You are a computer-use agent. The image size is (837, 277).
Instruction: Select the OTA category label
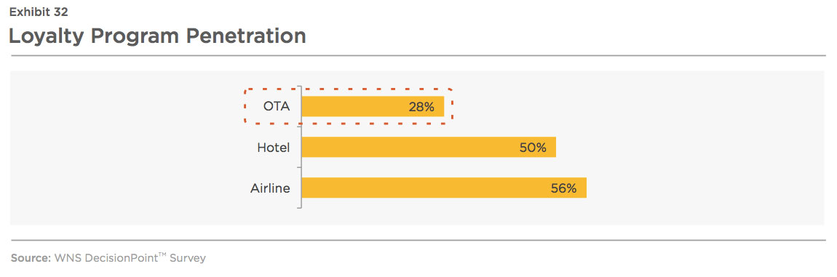point(277,106)
